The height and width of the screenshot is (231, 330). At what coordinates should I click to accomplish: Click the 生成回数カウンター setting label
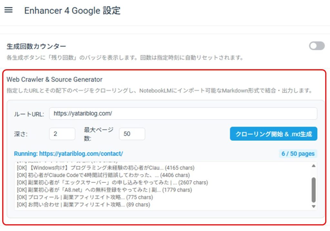pos(36,46)
